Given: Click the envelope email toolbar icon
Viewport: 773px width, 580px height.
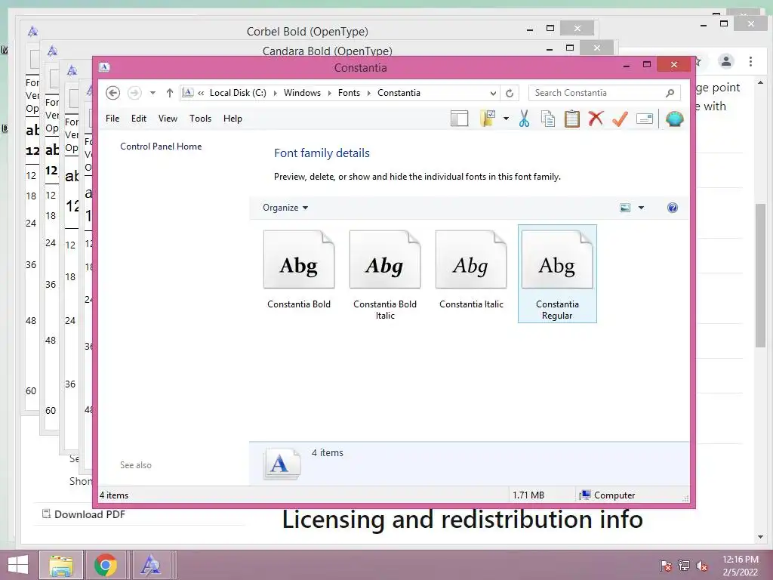Looking at the screenshot, I should [x=645, y=119].
